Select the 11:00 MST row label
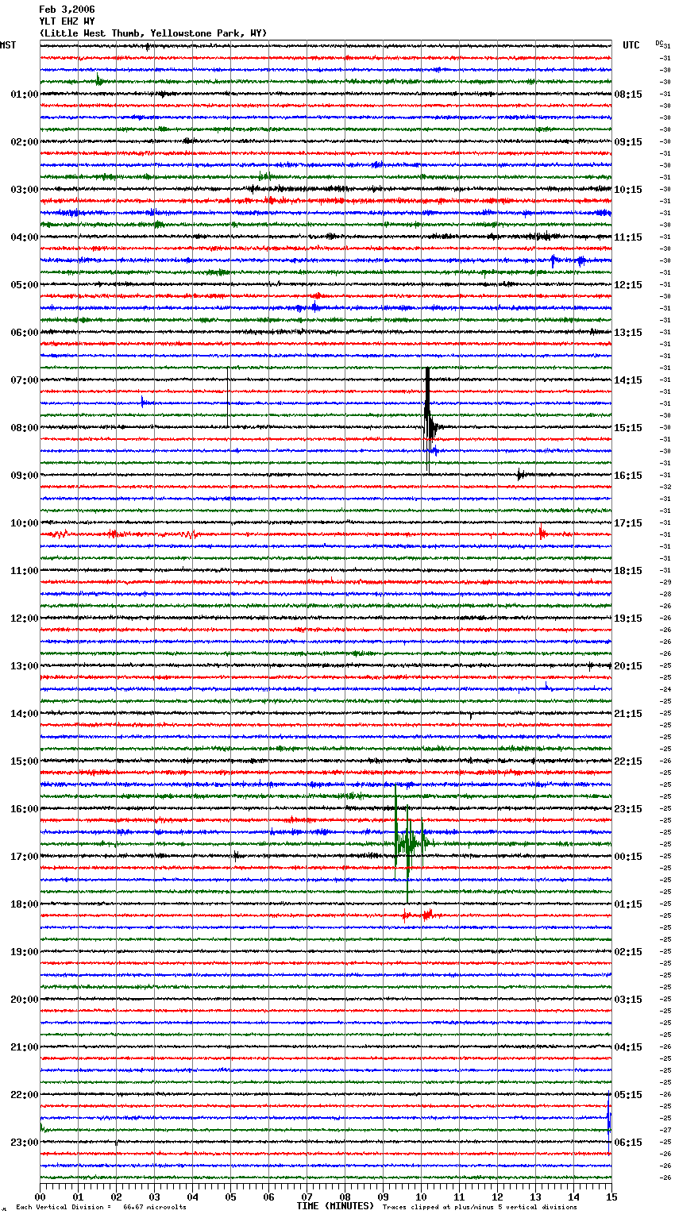 [25, 571]
